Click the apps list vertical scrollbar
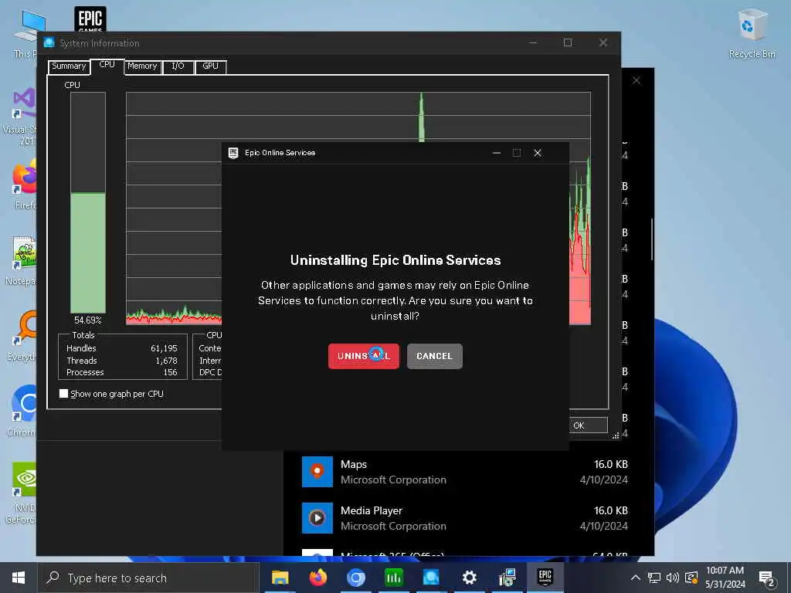This screenshot has height=593, width=791. [x=652, y=239]
